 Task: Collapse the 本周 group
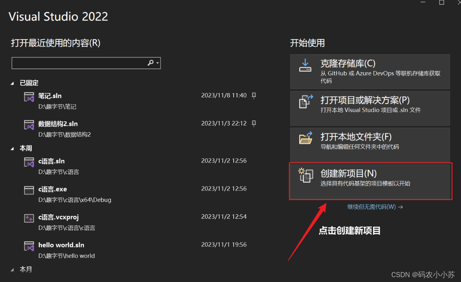(x=13, y=148)
